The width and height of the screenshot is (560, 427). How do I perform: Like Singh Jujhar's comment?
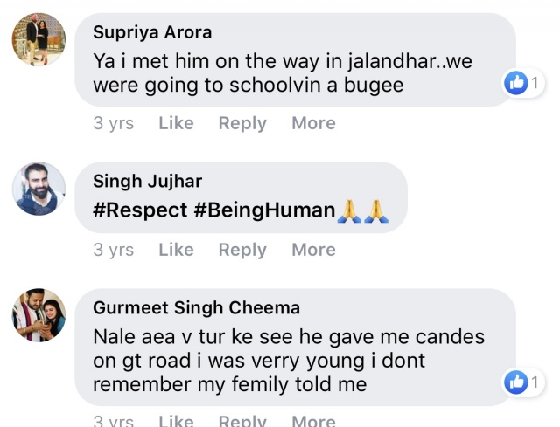click(177, 250)
